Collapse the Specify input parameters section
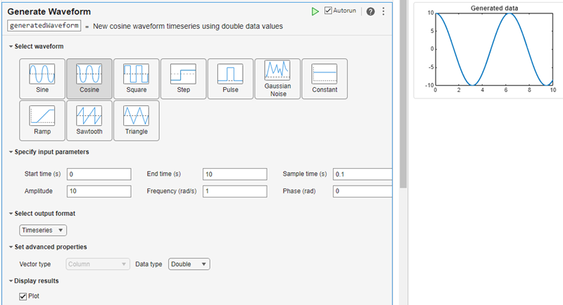 coord(11,152)
